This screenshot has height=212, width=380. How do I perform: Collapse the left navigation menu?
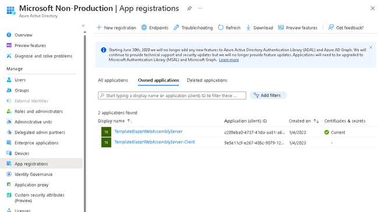(83, 26)
